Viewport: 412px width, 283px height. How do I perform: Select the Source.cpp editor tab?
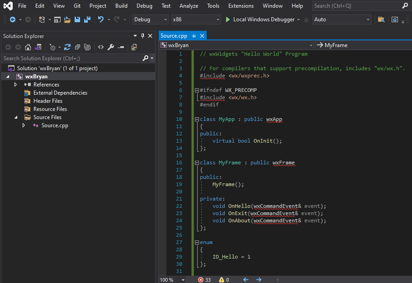[x=174, y=36]
